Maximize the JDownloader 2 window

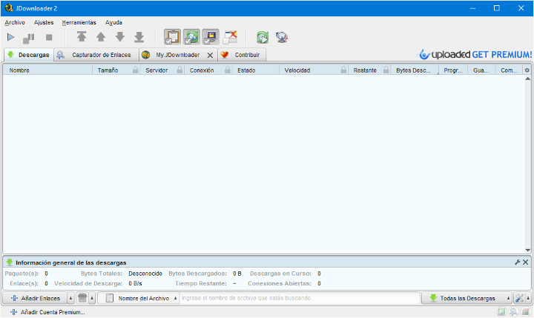click(497, 8)
